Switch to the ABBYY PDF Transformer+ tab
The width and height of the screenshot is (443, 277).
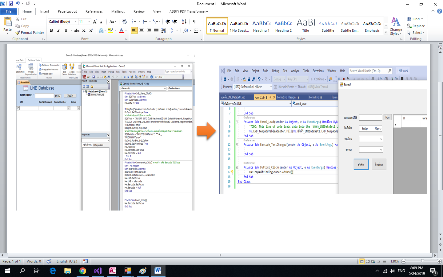[x=189, y=11]
